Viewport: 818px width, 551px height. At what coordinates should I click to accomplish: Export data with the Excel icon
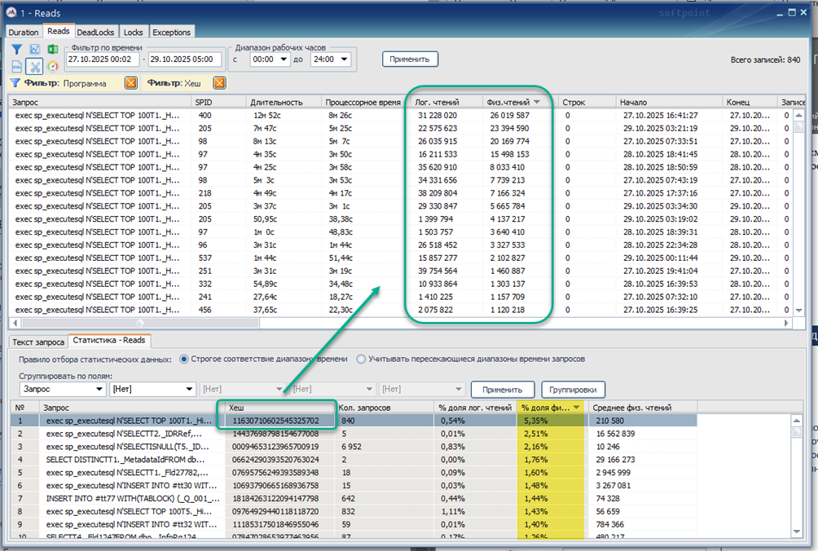(x=53, y=50)
